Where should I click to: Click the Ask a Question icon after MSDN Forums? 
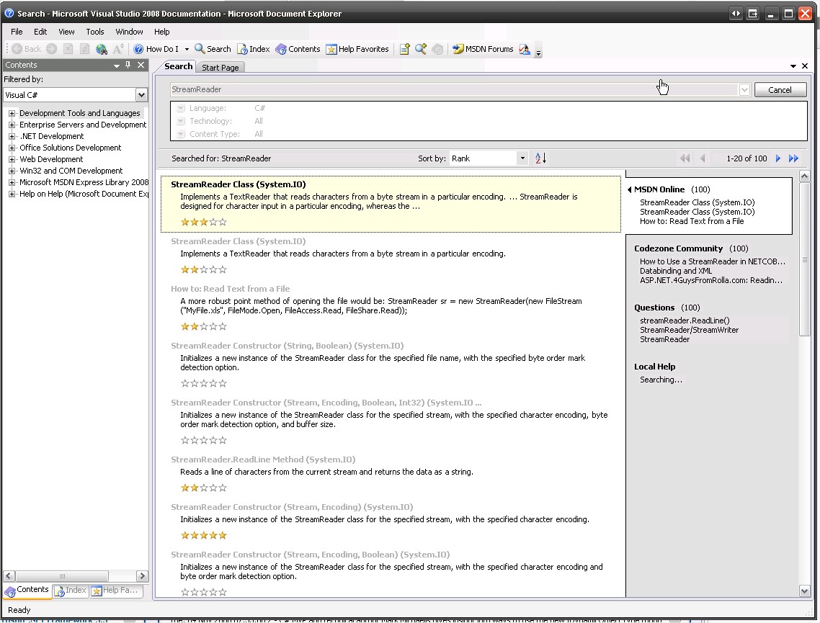525,49
